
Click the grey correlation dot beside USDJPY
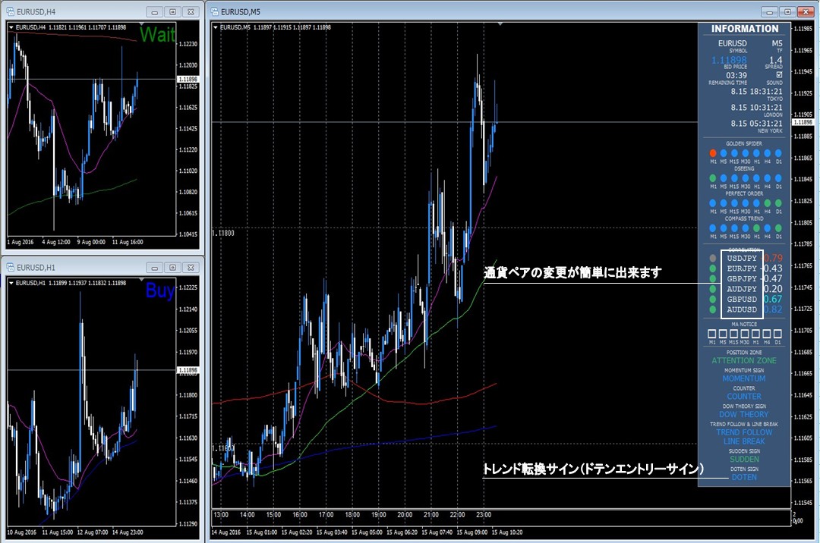(x=712, y=258)
